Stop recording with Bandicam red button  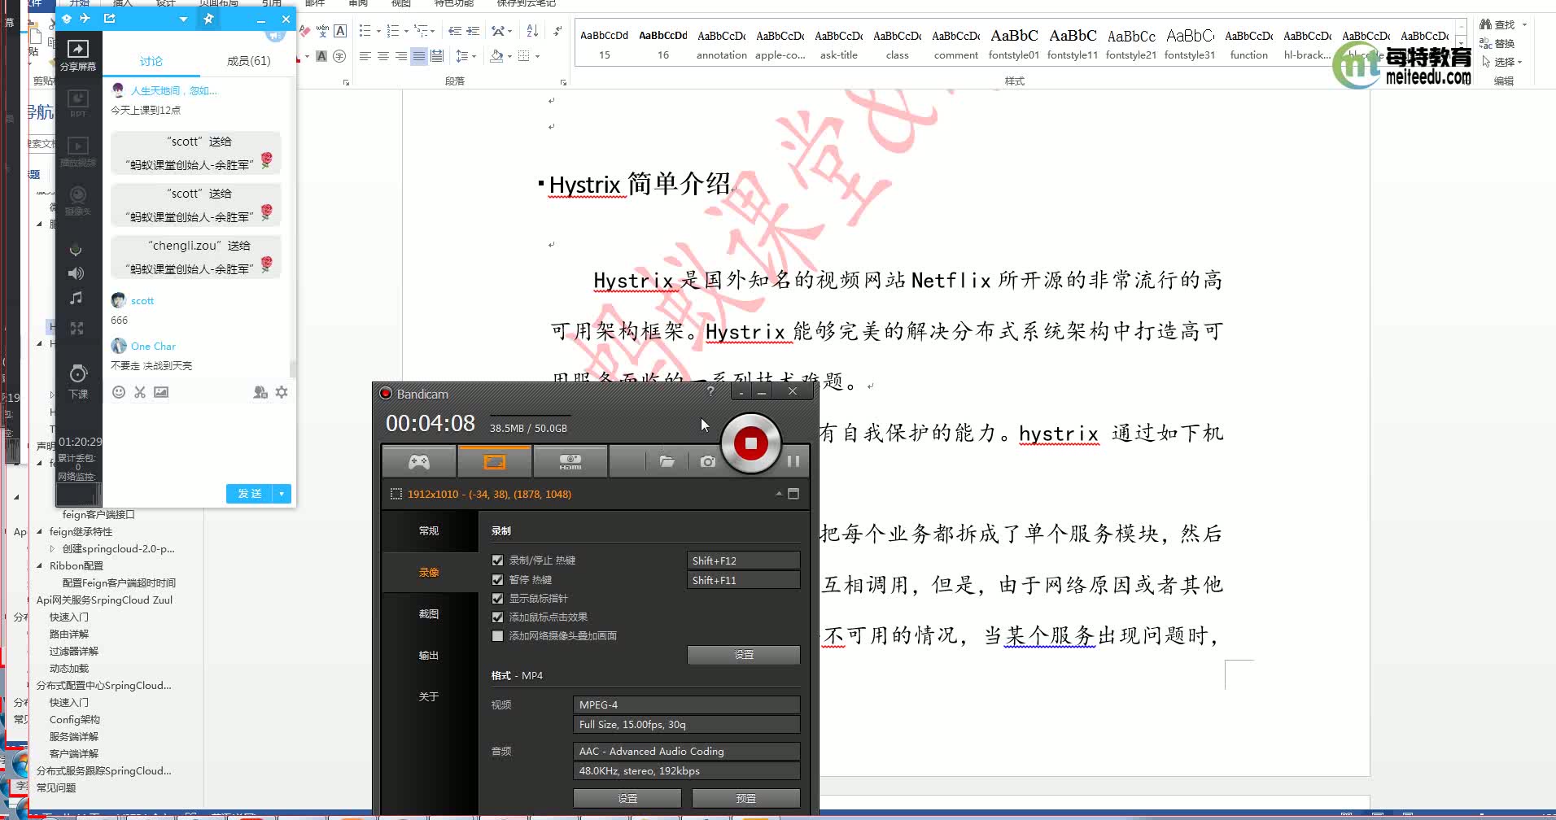[x=750, y=443]
